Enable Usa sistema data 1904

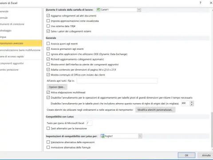[48, 26]
